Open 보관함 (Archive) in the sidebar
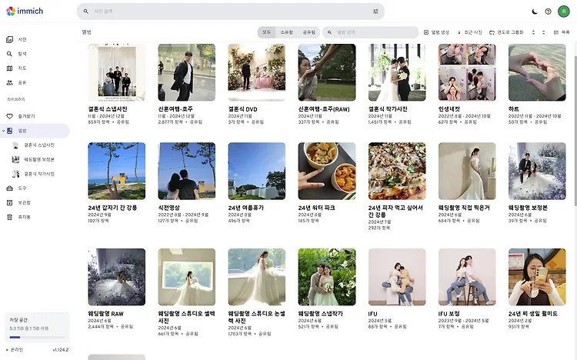The image size is (577, 360). [x=24, y=202]
